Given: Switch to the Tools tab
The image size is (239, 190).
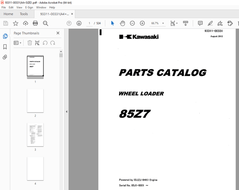Looking at the screenshot, I should click(x=24, y=14).
